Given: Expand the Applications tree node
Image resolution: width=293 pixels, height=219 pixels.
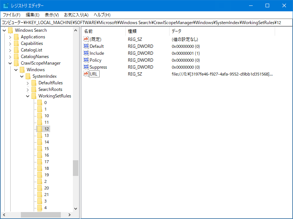Looking at the screenshot, I should pos(10,37).
